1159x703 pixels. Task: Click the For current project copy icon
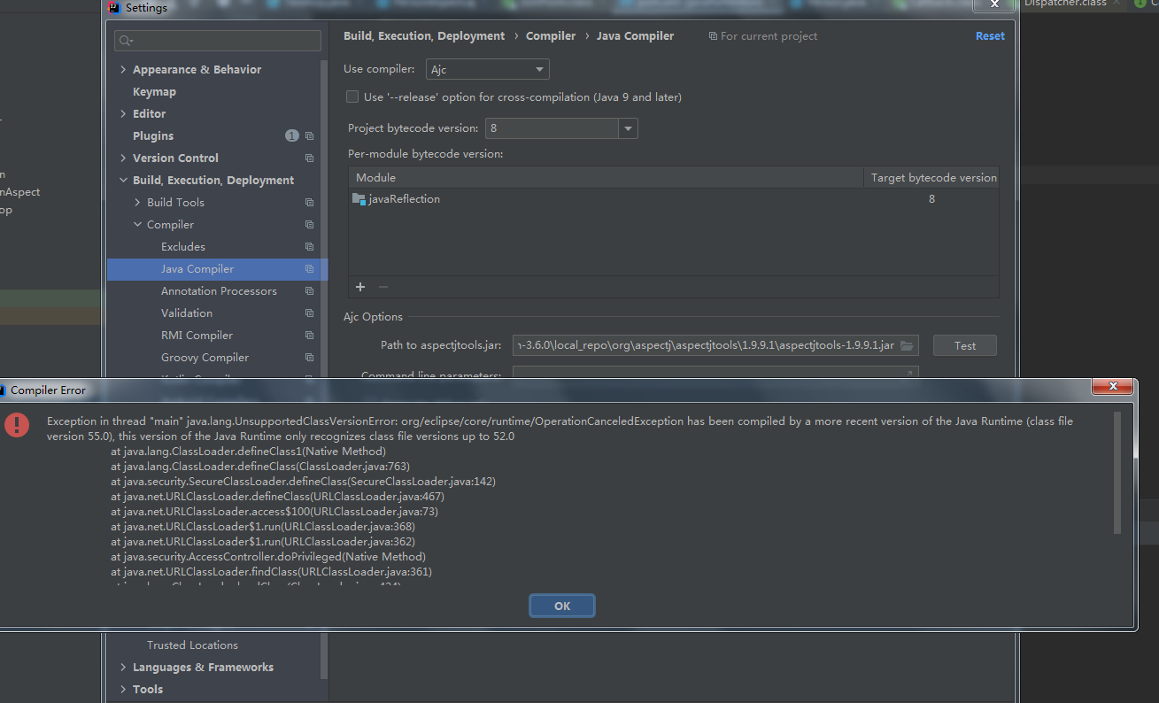click(x=713, y=36)
